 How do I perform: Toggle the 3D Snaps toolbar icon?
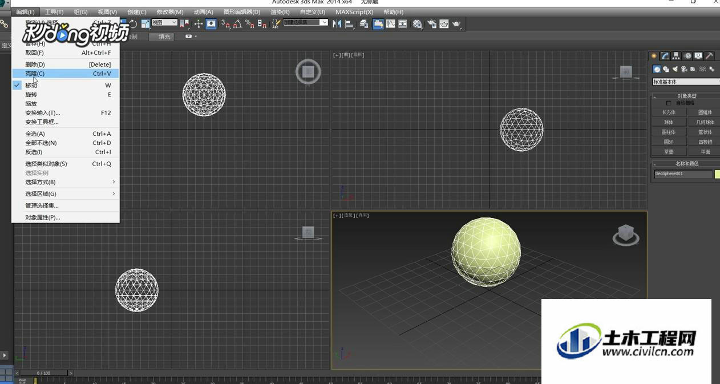225,23
